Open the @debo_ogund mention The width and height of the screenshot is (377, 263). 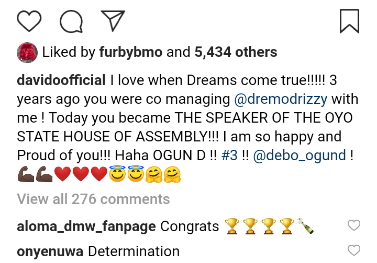pos(300,156)
